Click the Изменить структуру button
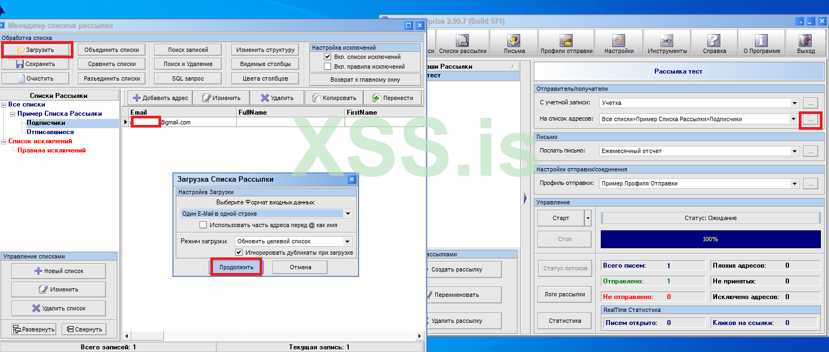The width and height of the screenshot is (829, 352). (x=266, y=50)
